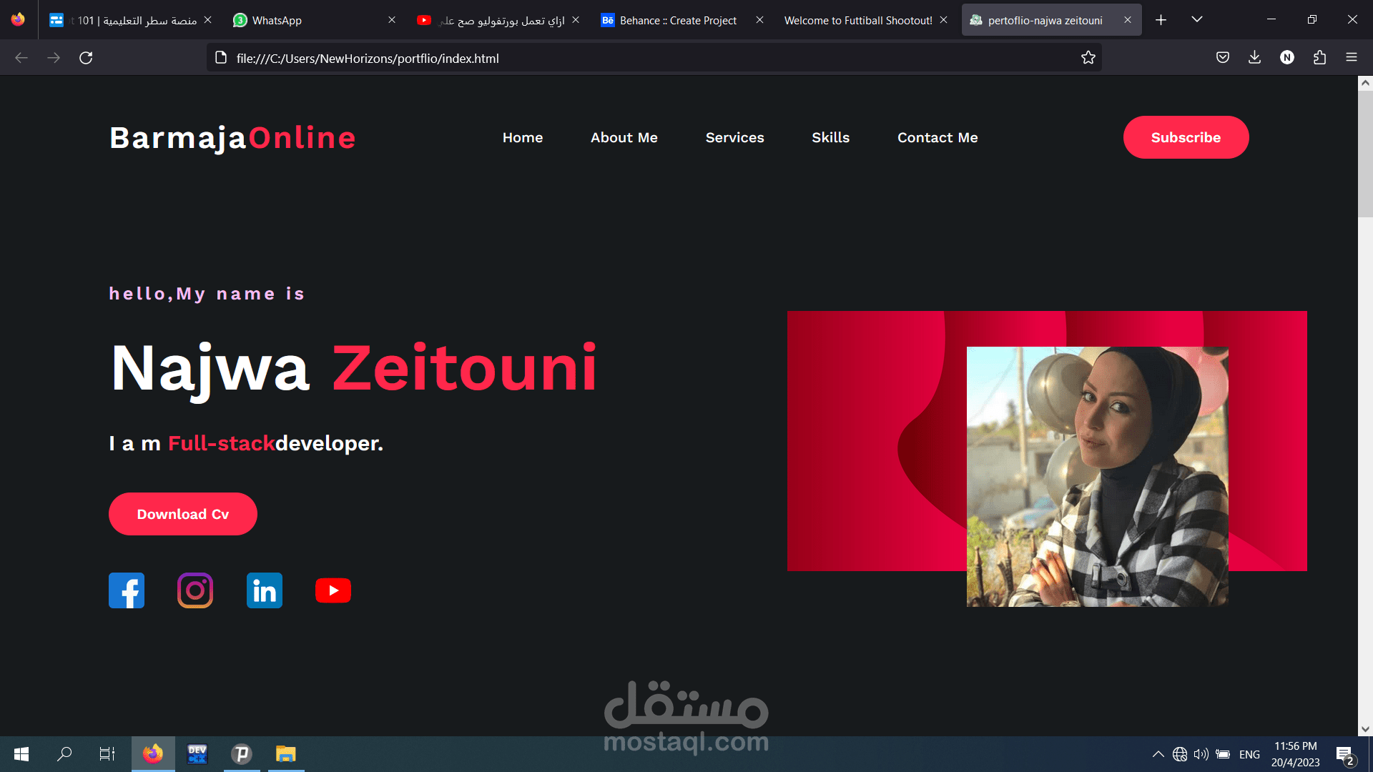Reload the current page
The height and width of the screenshot is (772, 1373).
click(86, 58)
